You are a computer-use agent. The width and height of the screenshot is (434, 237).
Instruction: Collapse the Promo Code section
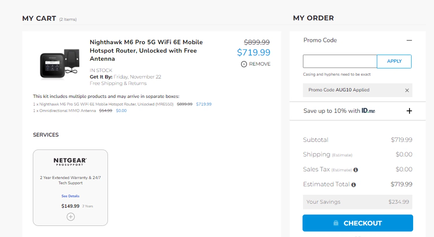click(x=409, y=40)
